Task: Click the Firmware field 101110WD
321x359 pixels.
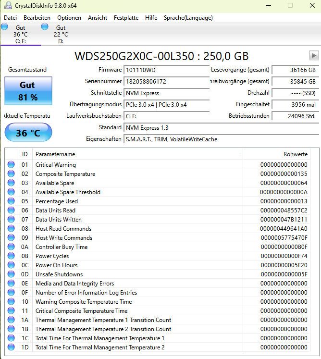Action: tap(166, 70)
